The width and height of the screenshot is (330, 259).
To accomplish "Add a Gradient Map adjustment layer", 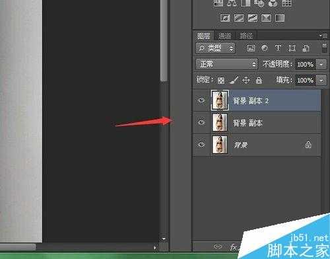I will pos(280,18).
